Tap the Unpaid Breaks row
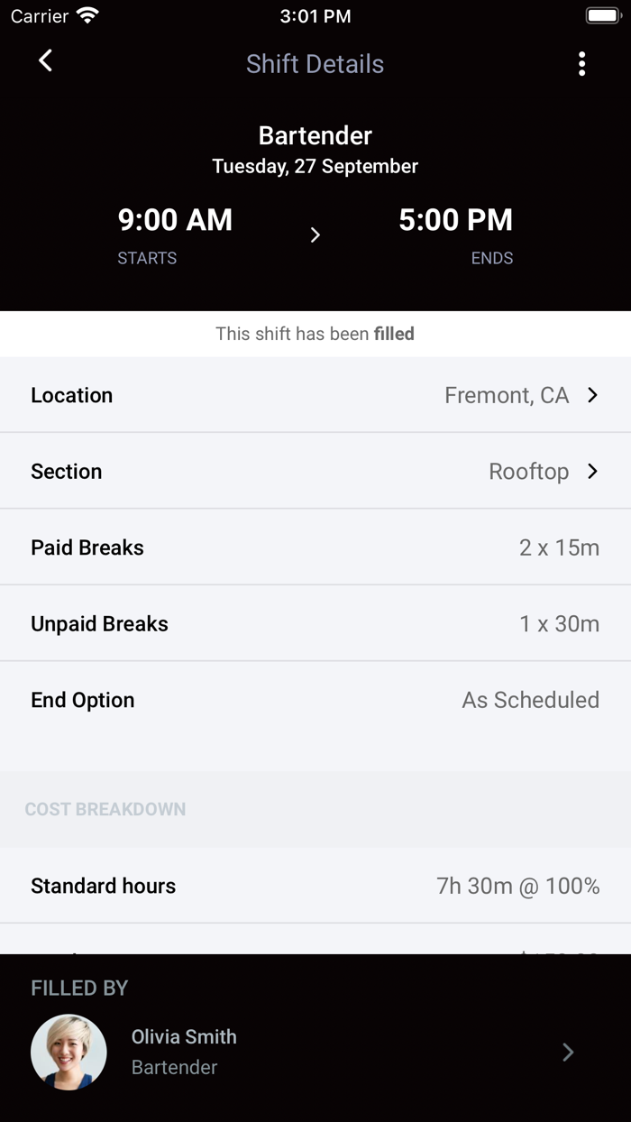This screenshot has width=631, height=1122. tap(315, 623)
